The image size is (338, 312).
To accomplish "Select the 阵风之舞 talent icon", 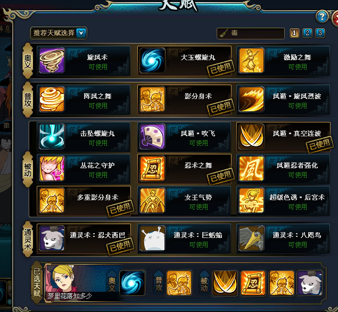I will pyautogui.click(x=52, y=100).
